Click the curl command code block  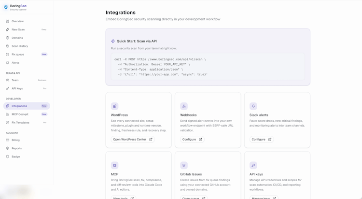pos(208,67)
